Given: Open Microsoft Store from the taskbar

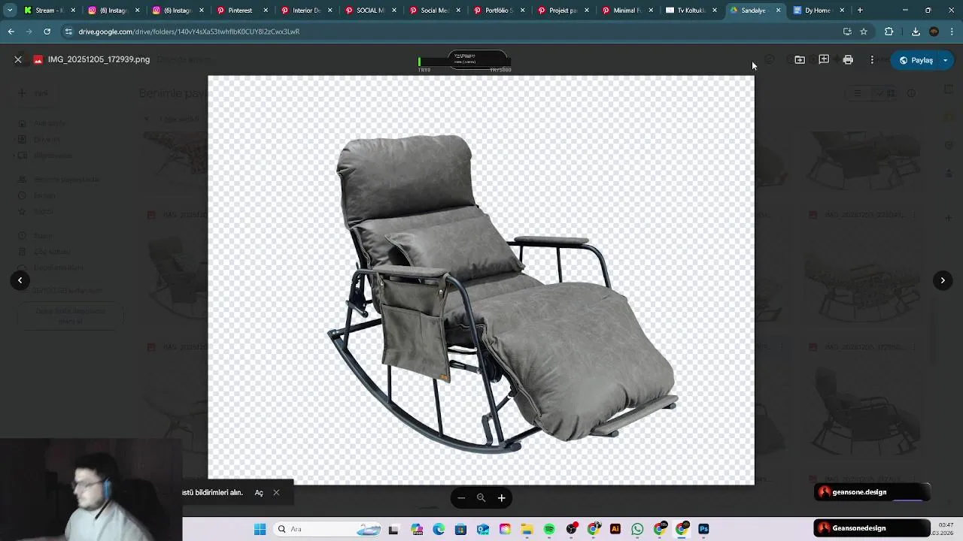Looking at the screenshot, I should tap(460, 529).
